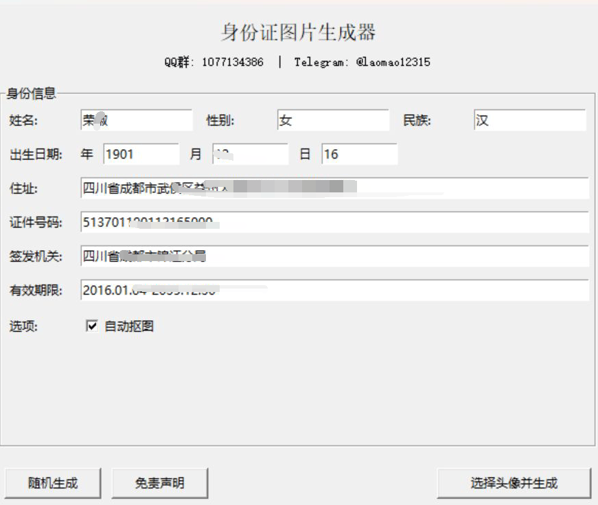Focus the 签发机关 text field

click(334, 256)
